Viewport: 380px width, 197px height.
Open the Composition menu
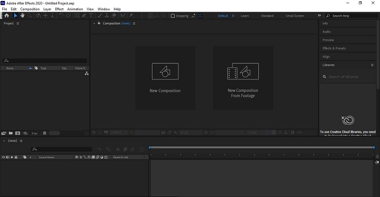pos(30,9)
